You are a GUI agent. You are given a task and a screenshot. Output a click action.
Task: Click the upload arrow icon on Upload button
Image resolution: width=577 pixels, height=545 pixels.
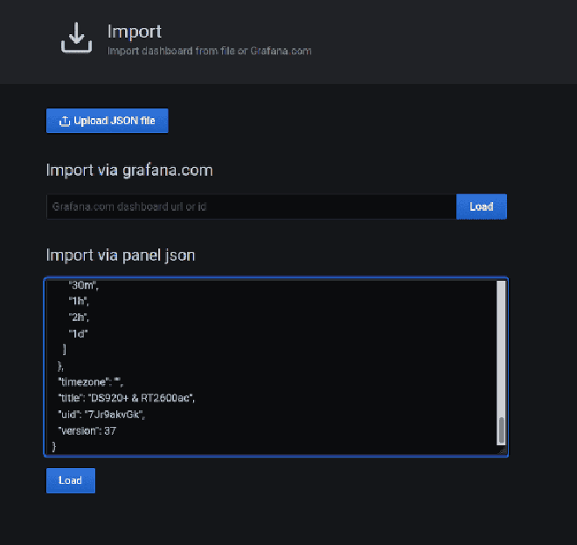65,121
